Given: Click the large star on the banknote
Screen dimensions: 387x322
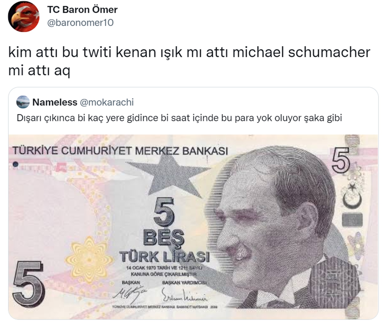Looking at the screenshot, I should coord(168,175).
